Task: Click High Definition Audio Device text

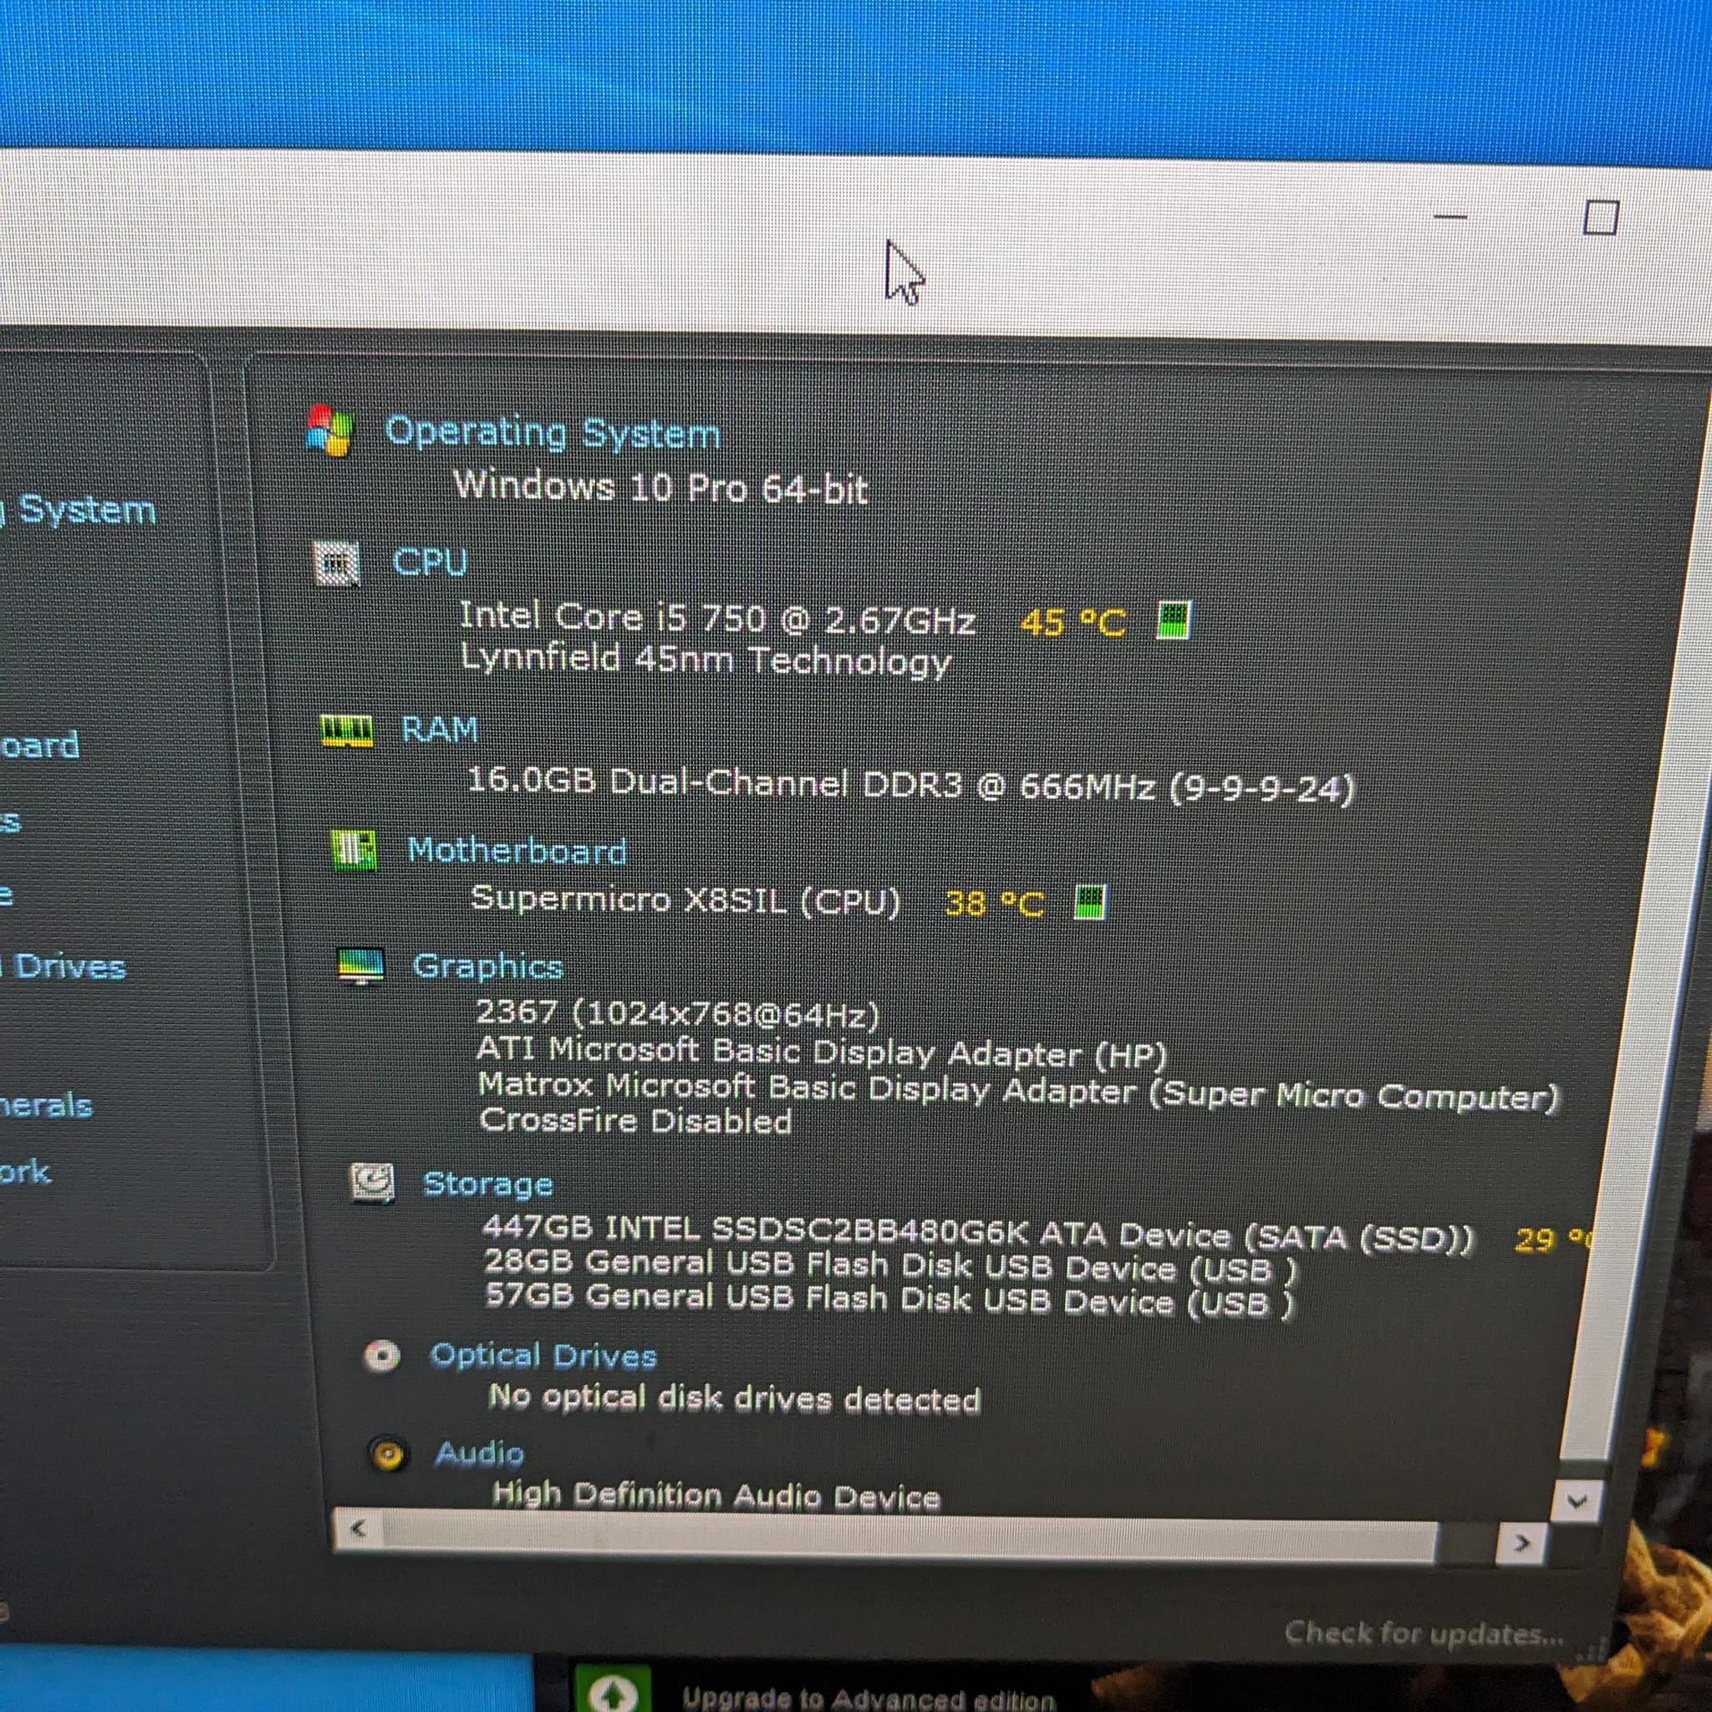Action: click(x=716, y=1495)
